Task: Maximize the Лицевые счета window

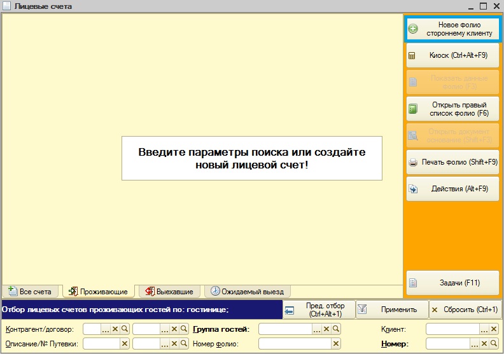Action: click(483, 6)
